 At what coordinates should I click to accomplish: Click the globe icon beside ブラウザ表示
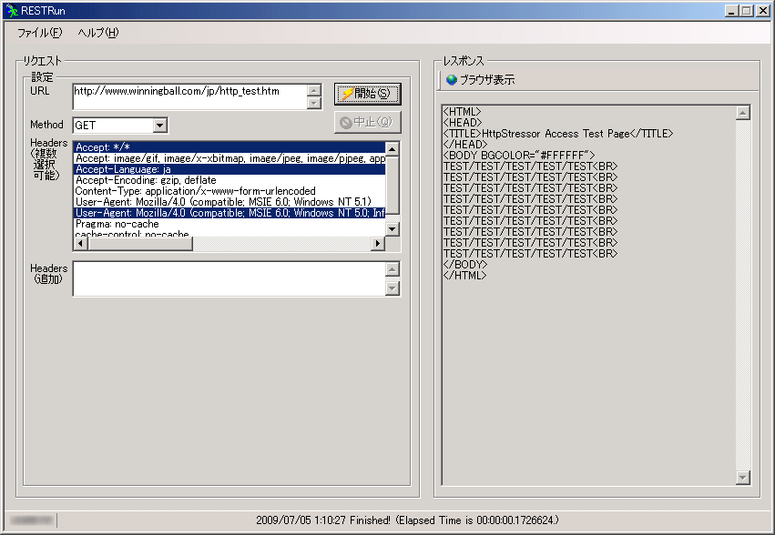coord(451,80)
